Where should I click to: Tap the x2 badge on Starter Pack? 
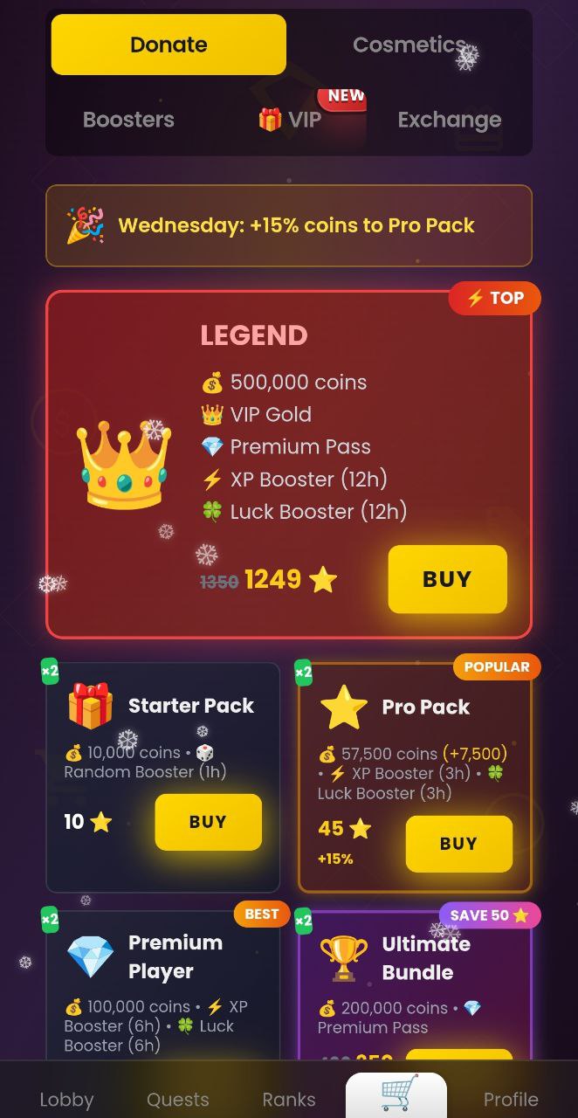(50, 671)
